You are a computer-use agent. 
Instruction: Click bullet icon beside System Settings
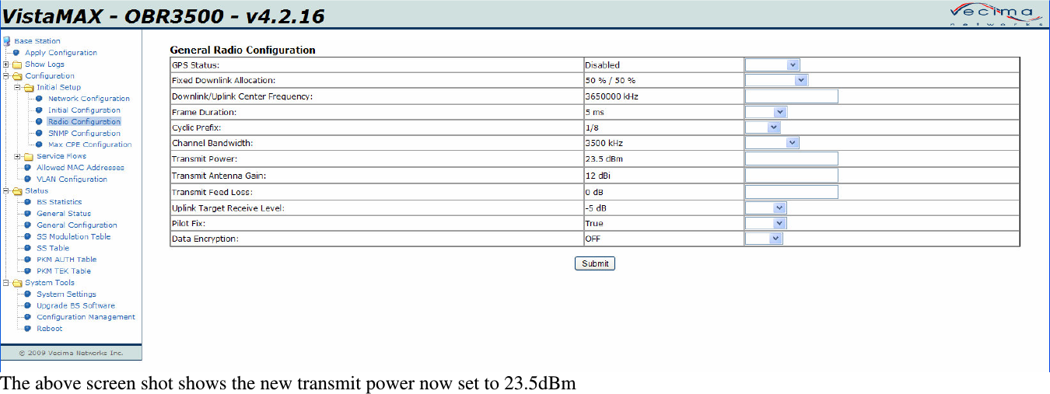tap(29, 295)
